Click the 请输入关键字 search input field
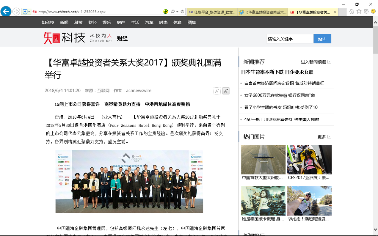Screen dimensions: 378x236 [x=290, y=39]
